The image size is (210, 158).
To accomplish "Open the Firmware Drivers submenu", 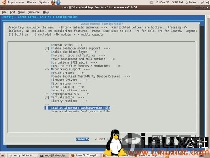I will [69, 80].
